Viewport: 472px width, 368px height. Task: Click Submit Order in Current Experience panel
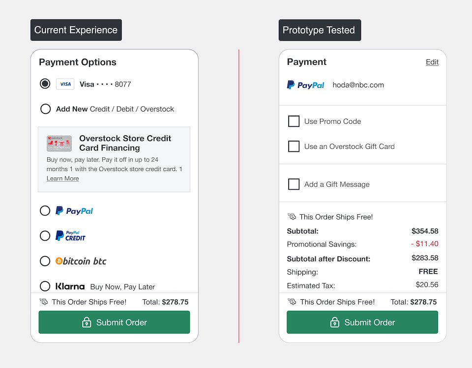tap(115, 322)
